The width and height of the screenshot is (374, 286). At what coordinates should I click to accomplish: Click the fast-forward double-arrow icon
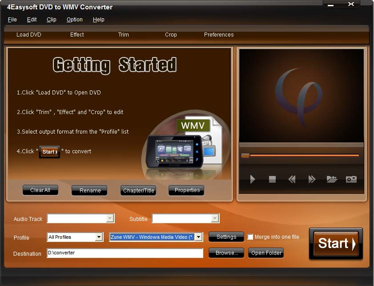tap(312, 180)
